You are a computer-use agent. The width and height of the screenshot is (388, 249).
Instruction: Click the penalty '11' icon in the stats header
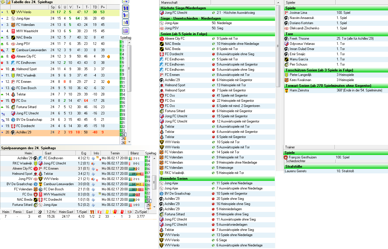[92, 212]
